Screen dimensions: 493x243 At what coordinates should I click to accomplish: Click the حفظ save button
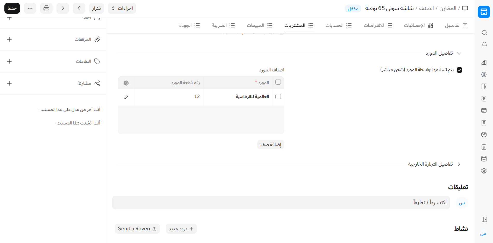[x=12, y=8]
